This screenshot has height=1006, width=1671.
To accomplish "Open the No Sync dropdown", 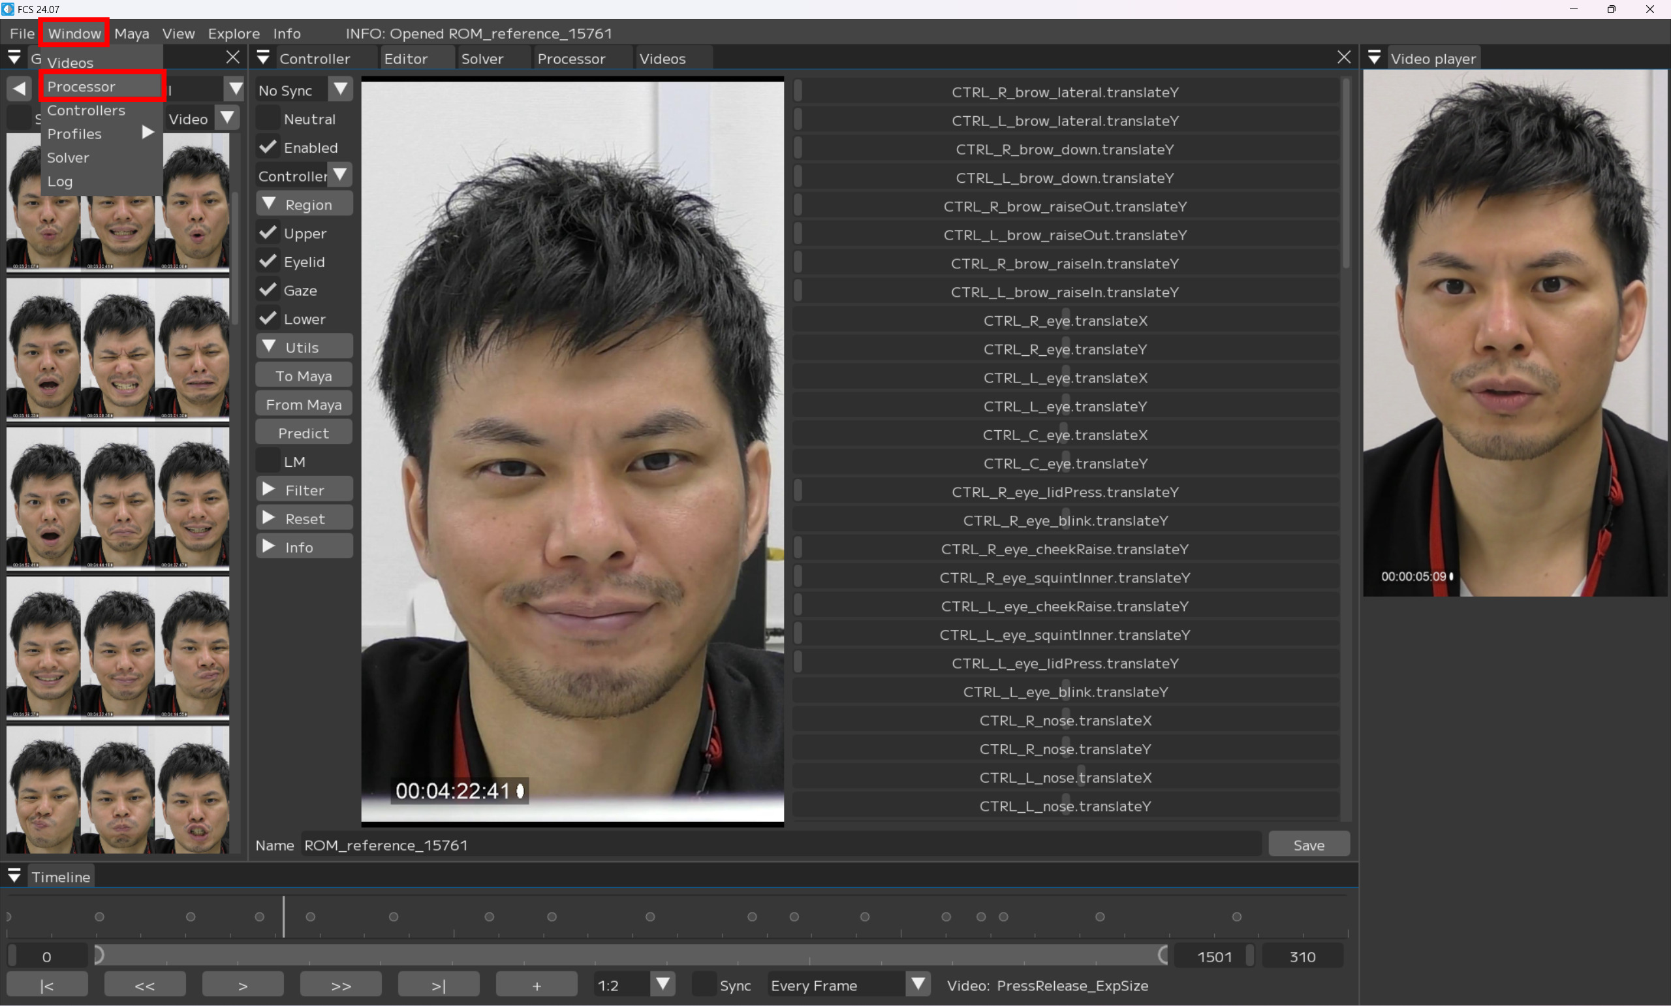I will point(340,89).
